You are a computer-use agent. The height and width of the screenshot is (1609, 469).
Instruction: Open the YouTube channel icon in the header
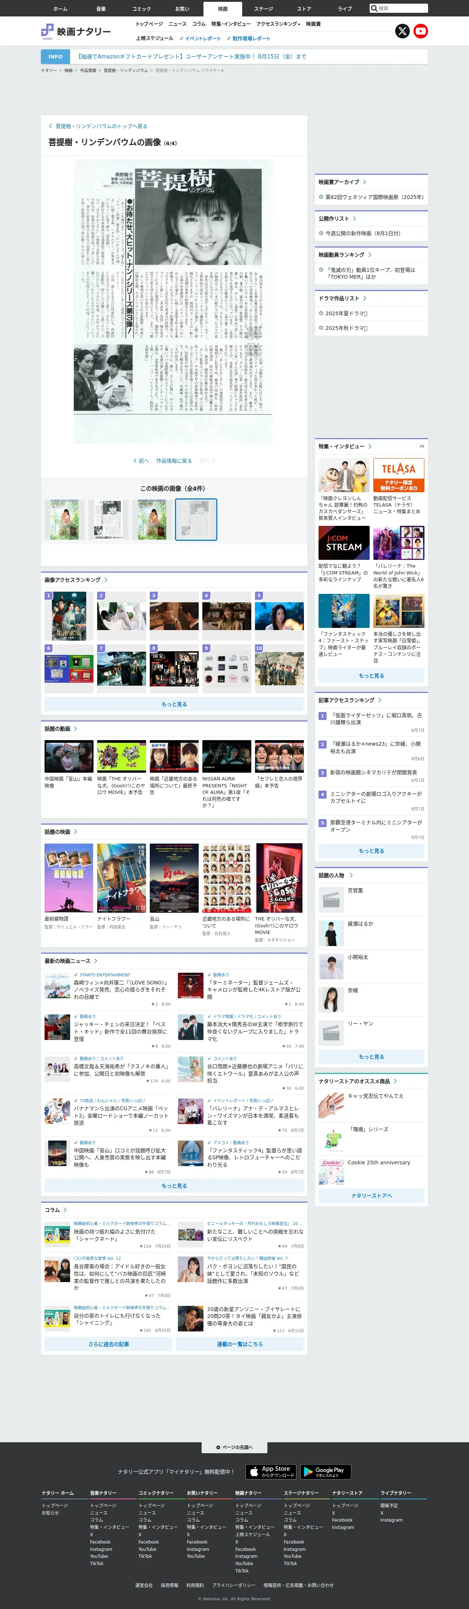tap(421, 31)
